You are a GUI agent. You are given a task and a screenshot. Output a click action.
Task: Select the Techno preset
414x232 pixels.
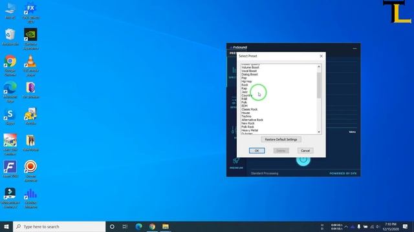click(246, 116)
